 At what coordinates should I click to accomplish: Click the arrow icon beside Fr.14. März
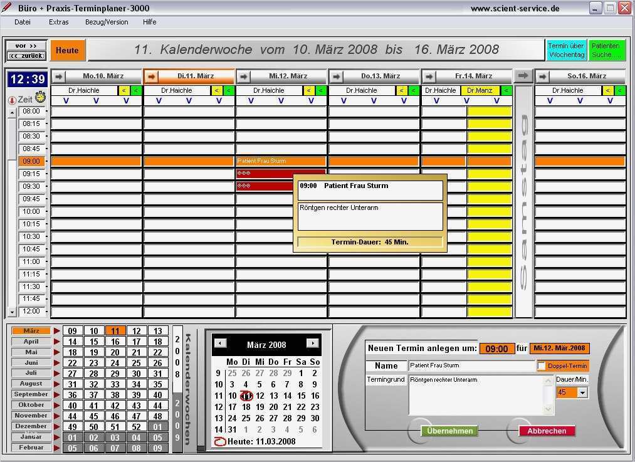pos(429,76)
